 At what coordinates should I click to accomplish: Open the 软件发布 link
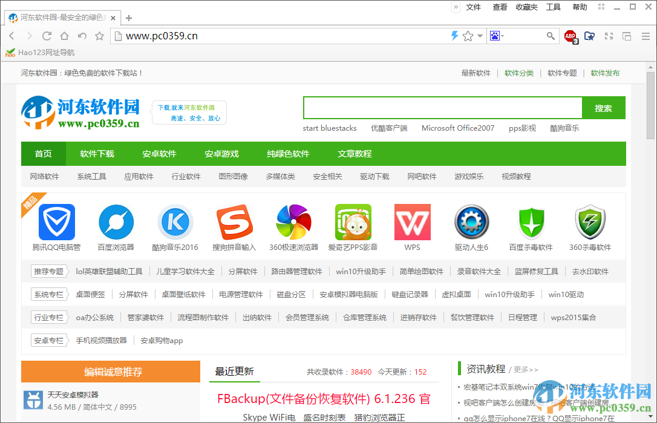(x=605, y=73)
